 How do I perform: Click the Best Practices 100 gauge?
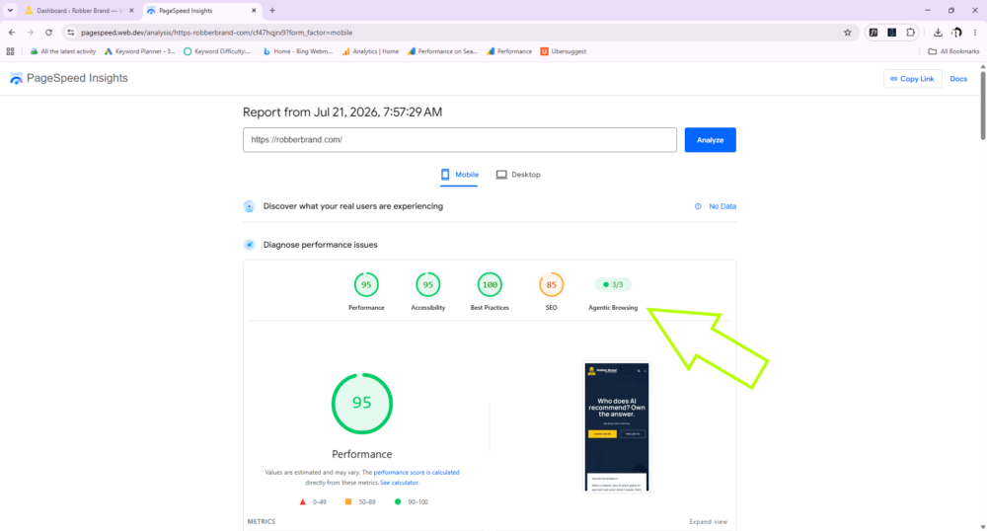pos(490,285)
